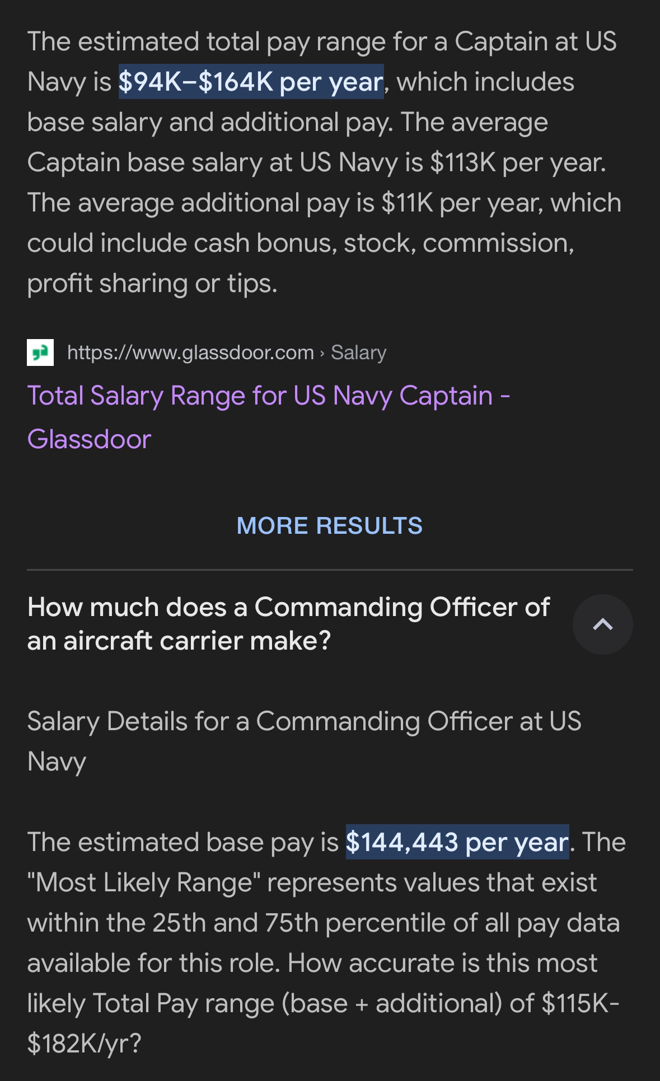
Task: Click the glassdoor.com URL text
Action: [190, 352]
